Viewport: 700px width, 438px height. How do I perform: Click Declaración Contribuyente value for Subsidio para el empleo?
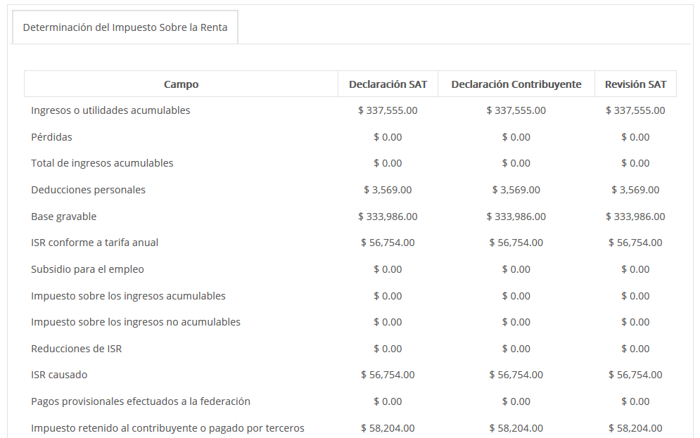[x=516, y=269]
